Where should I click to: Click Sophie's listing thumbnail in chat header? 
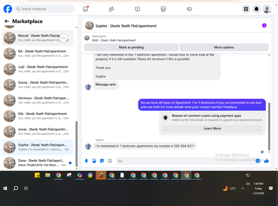90,26
